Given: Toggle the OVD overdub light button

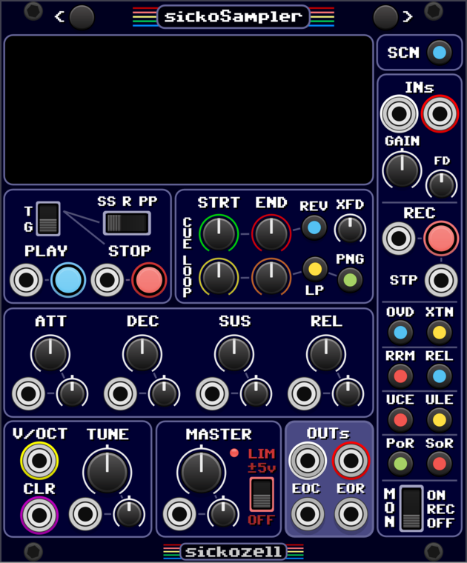Looking at the screenshot, I should click(x=400, y=333).
